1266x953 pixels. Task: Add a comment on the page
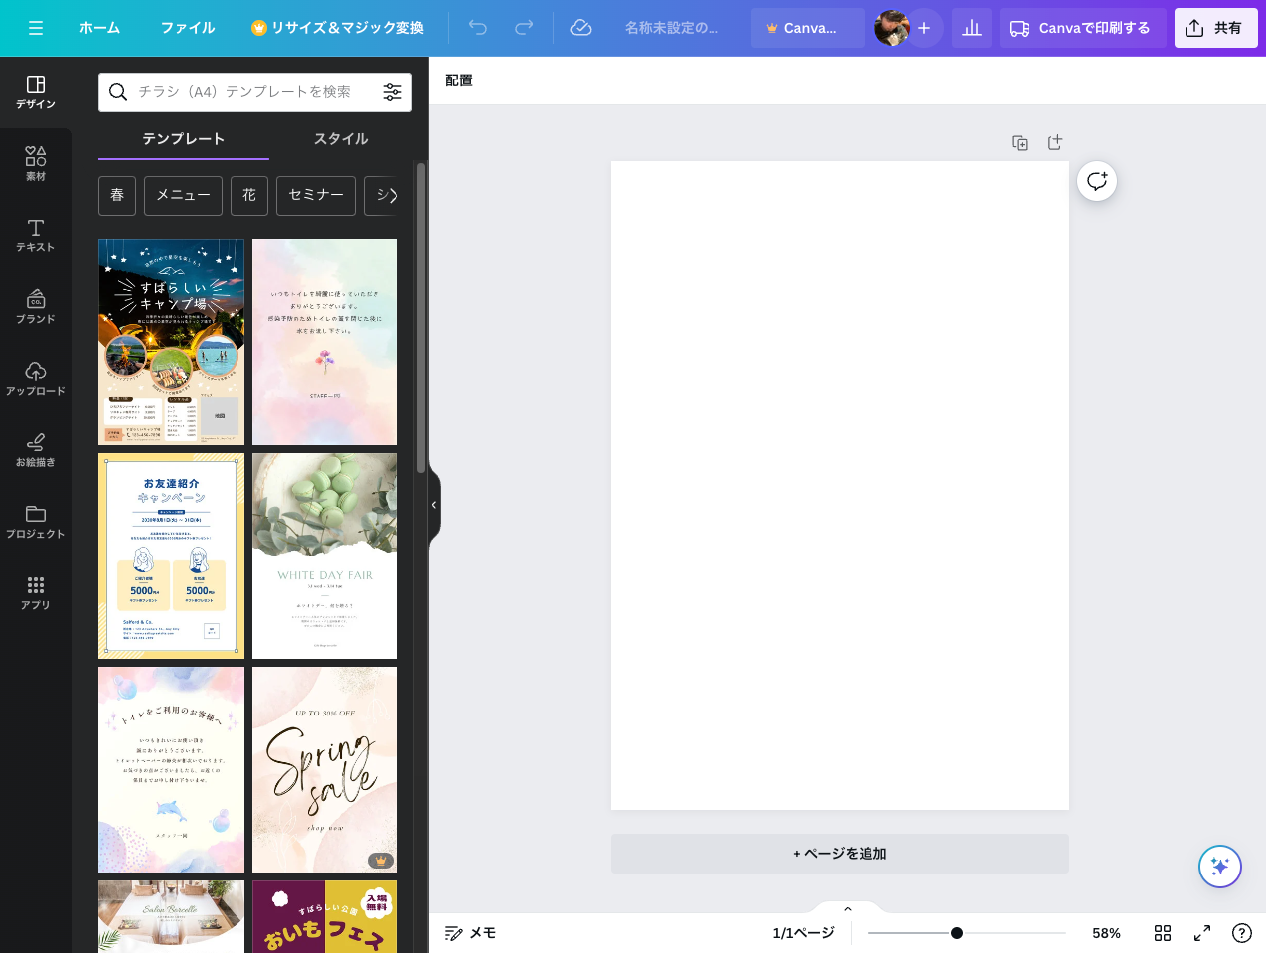(1096, 181)
